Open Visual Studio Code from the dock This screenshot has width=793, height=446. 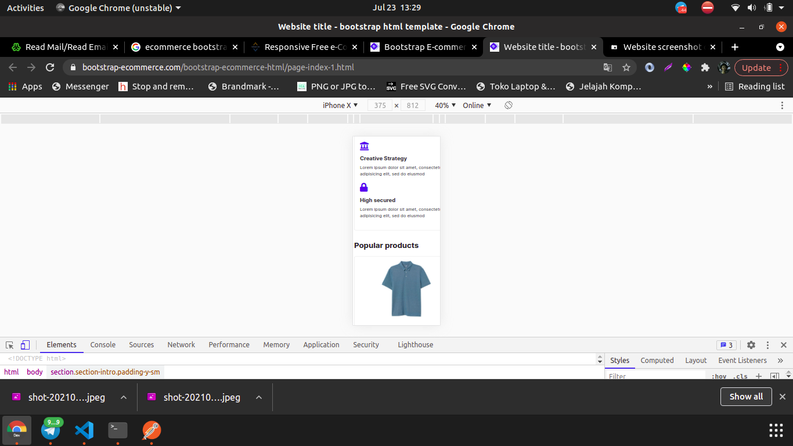click(x=84, y=430)
